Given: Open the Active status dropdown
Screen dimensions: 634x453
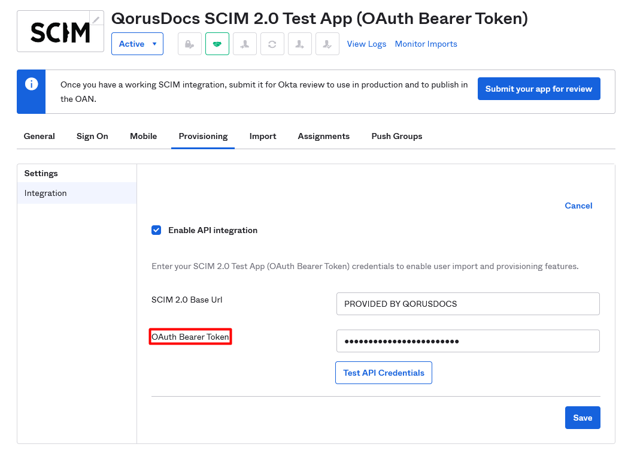Looking at the screenshot, I should coord(137,44).
